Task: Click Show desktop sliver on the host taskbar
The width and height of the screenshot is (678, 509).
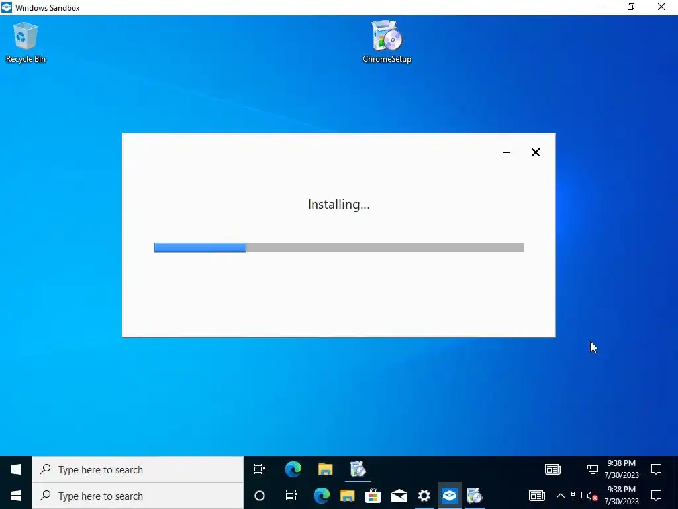Action: [x=676, y=496]
